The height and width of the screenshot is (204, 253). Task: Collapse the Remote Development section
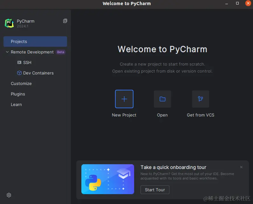(x=7, y=52)
